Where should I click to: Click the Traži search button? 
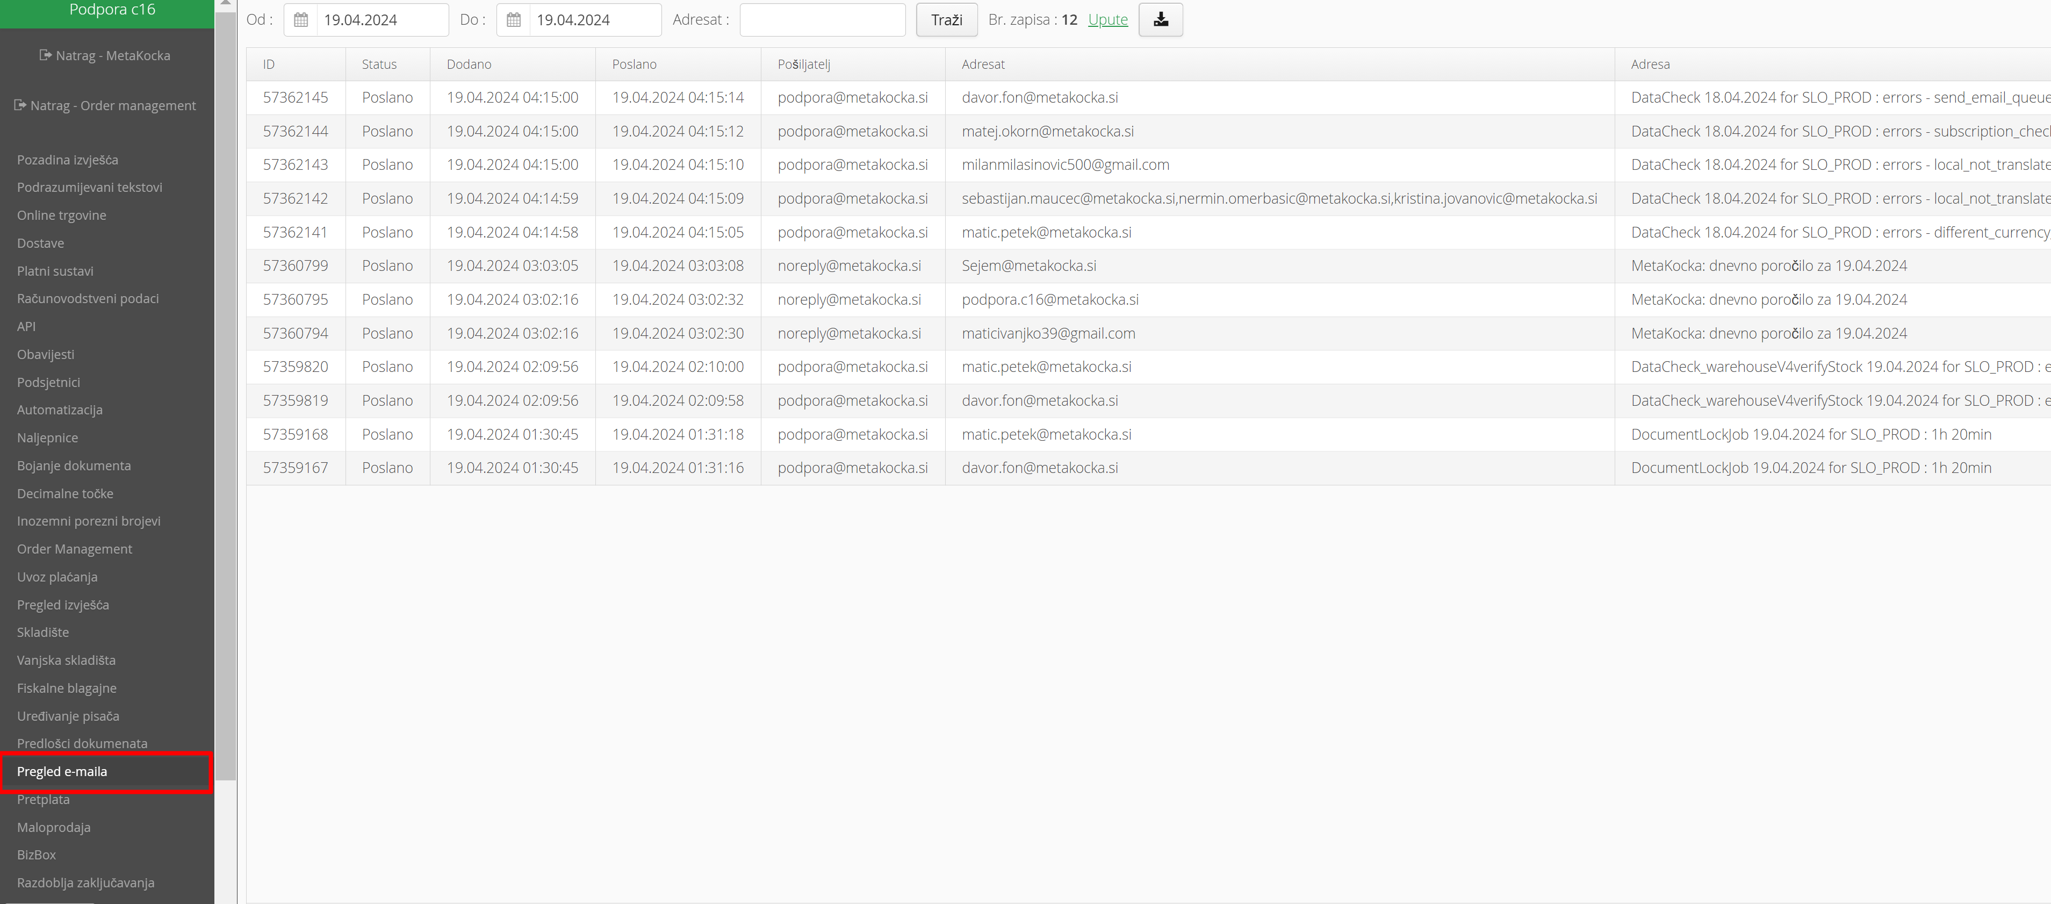[x=946, y=20]
